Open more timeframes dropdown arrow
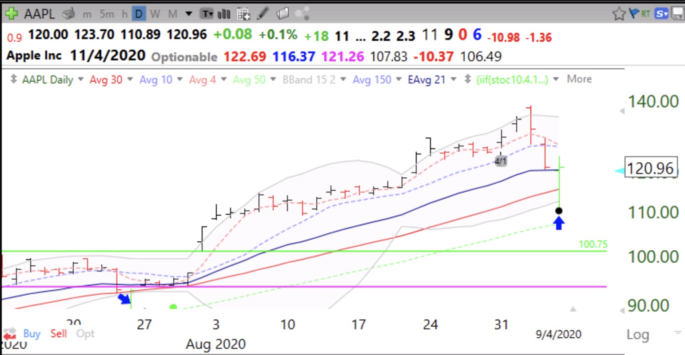This screenshot has height=355, width=685. 188,14
